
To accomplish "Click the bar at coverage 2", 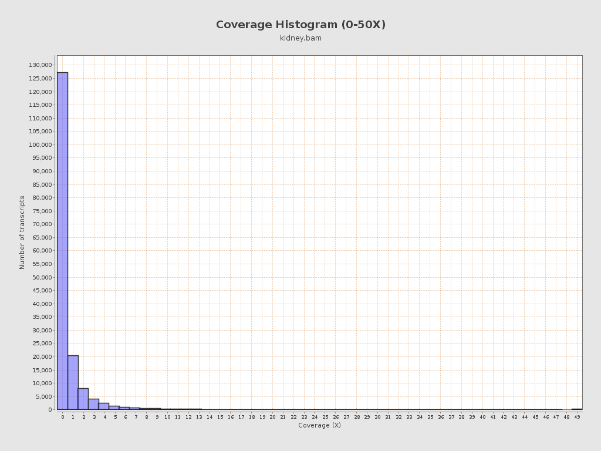I will point(83,399).
